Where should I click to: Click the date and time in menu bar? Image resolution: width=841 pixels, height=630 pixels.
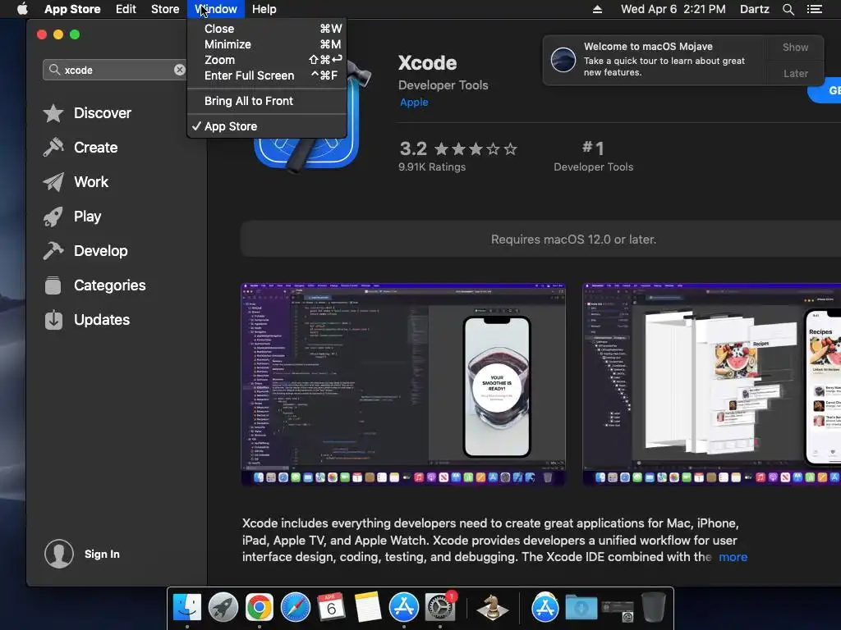pyautogui.click(x=673, y=9)
